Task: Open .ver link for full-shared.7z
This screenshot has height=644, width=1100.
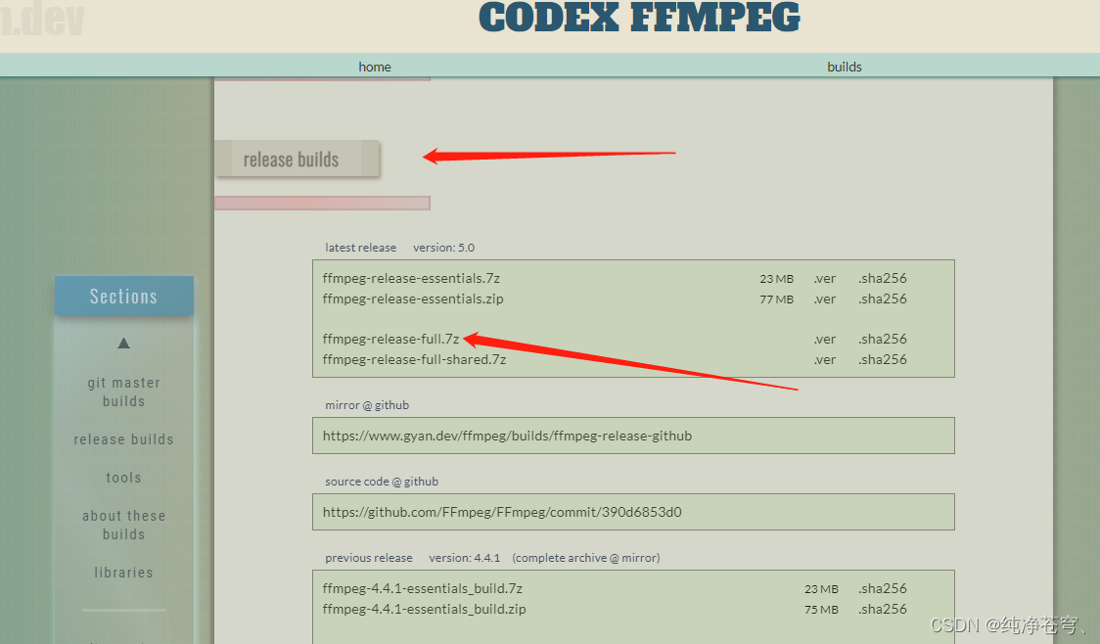Action: coord(825,359)
